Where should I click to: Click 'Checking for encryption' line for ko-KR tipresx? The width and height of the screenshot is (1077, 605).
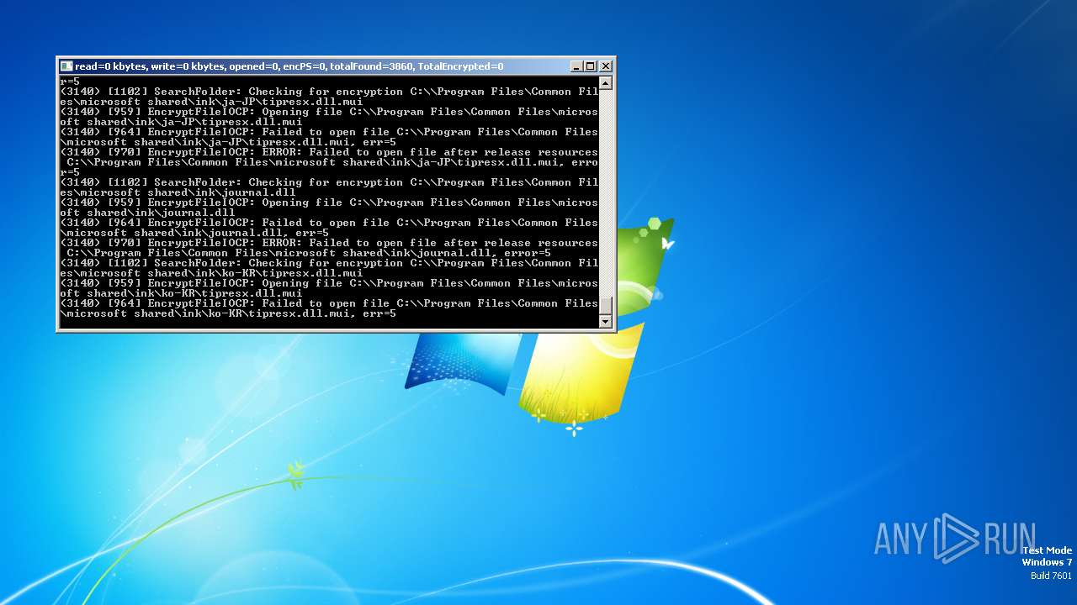(329, 268)
